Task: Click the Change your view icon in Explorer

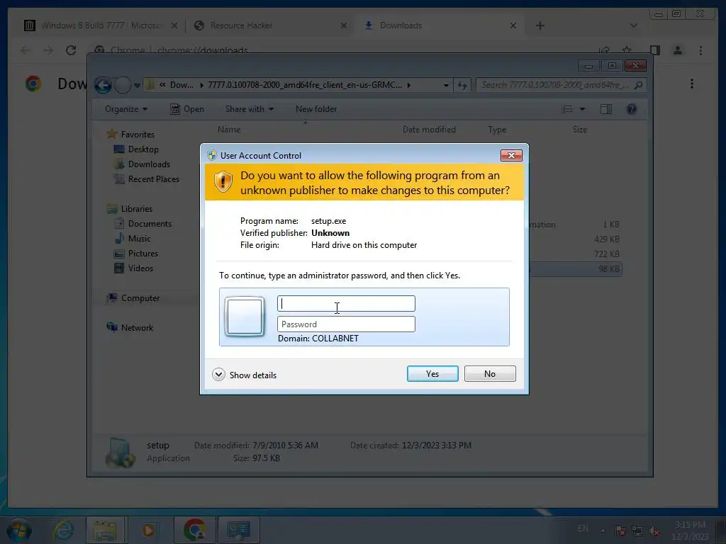Action: click(567, 109)
